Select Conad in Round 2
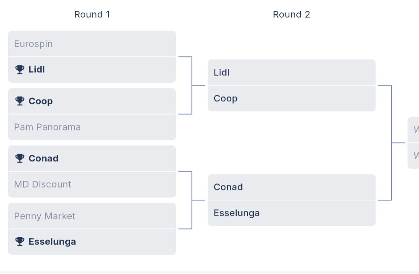This screenshot has height=274, width=419. (291, 187)
